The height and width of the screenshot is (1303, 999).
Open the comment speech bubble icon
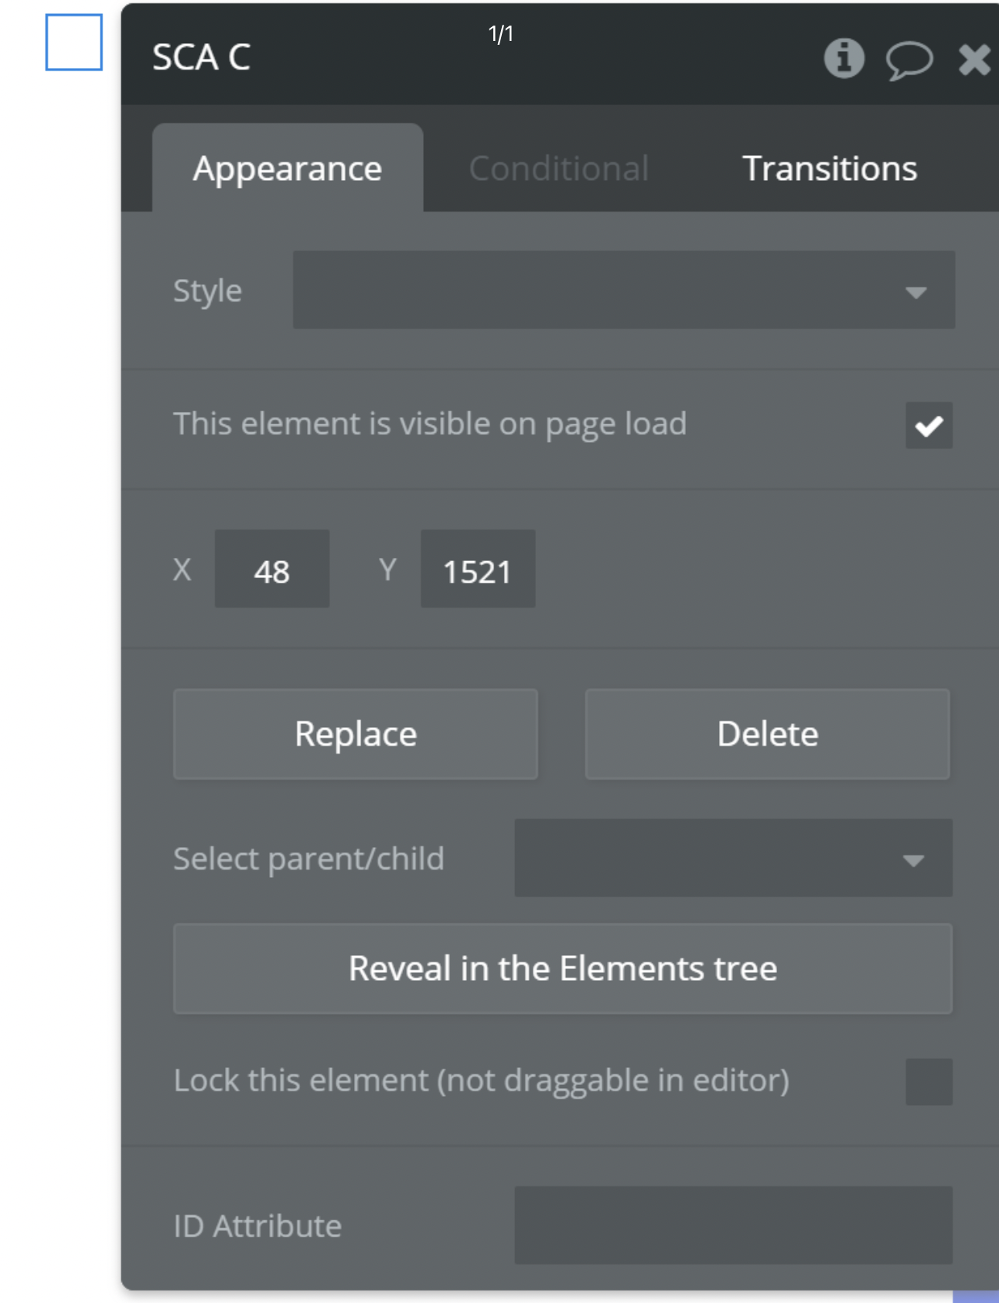click(x=909, y=60)
